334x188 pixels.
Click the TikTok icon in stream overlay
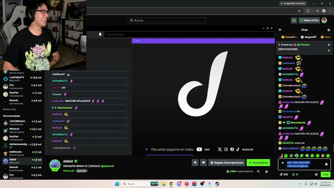[238, 149]
